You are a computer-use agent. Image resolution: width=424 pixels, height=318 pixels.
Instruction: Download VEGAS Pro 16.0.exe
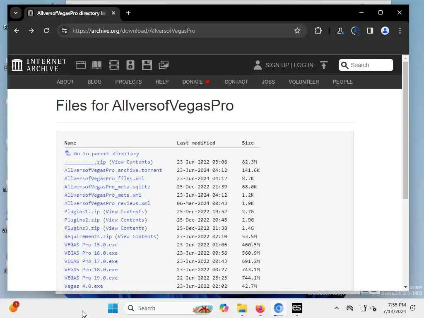pos(91,253)
